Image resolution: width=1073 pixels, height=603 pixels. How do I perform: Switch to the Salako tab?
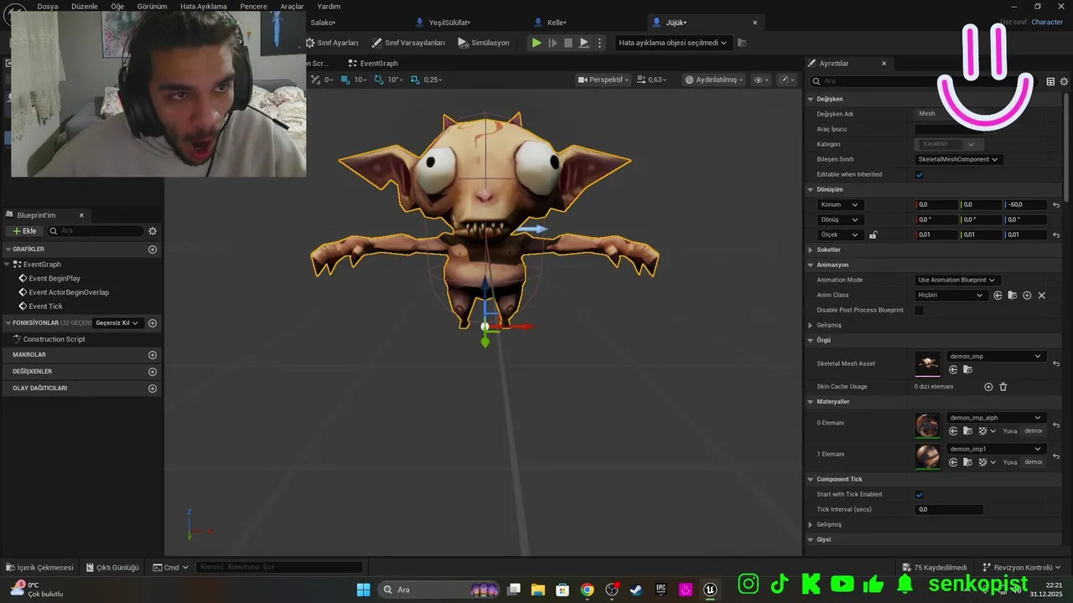323,23
